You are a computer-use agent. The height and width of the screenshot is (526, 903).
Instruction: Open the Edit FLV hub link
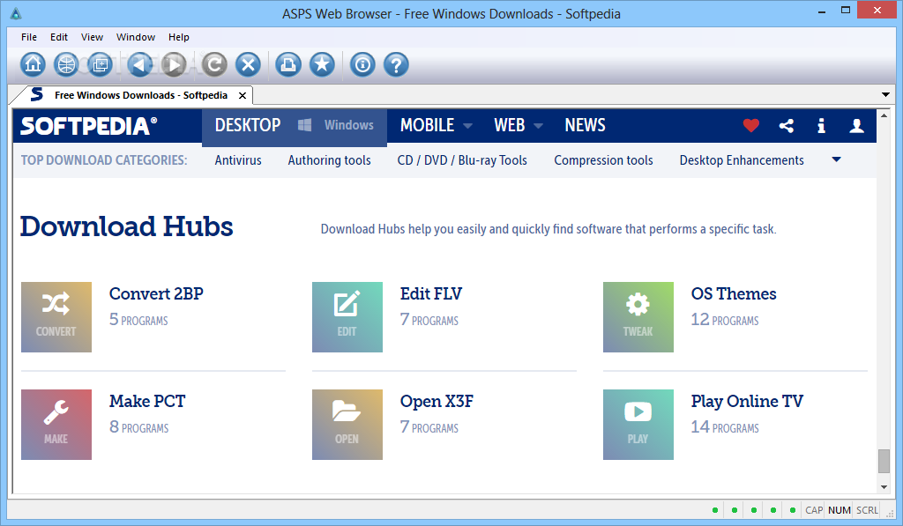click(430, 293)
